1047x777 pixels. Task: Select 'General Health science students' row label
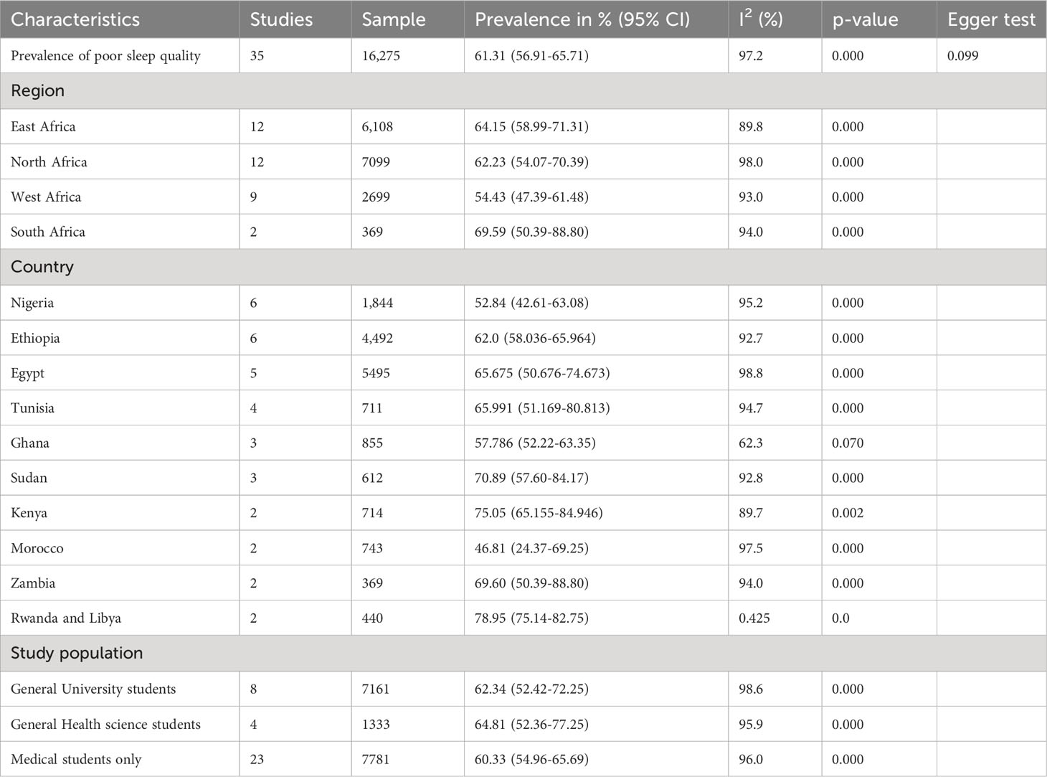(105, 725)
